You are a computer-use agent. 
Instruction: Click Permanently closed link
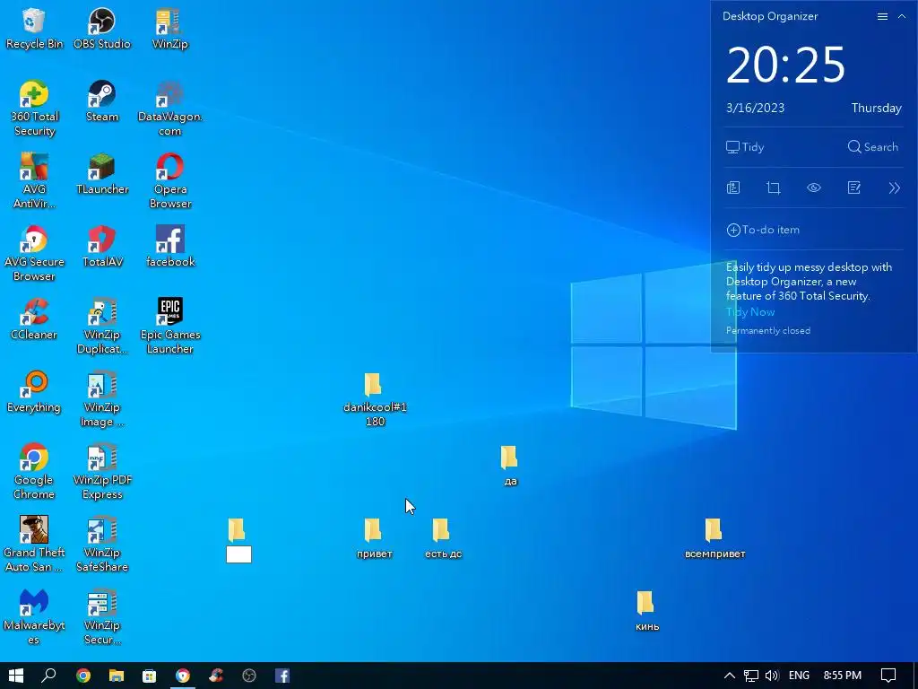pyautogui.click(x=768, y=330)
